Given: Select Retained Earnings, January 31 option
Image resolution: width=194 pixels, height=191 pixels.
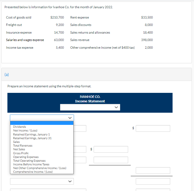Looking at the screenshot, I should tap(32, 138).
